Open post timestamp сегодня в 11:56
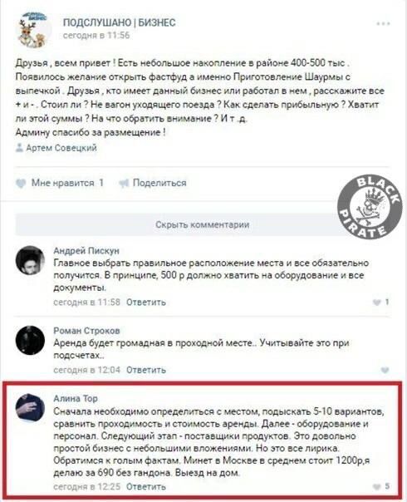This screenshot has height=502, width=407. [x=96, y=35]
